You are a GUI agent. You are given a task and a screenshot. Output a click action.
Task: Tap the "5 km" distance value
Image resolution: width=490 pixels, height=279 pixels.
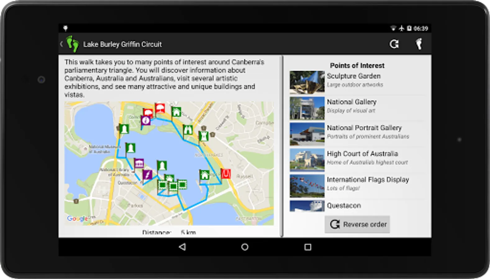(x=188, y=232)
